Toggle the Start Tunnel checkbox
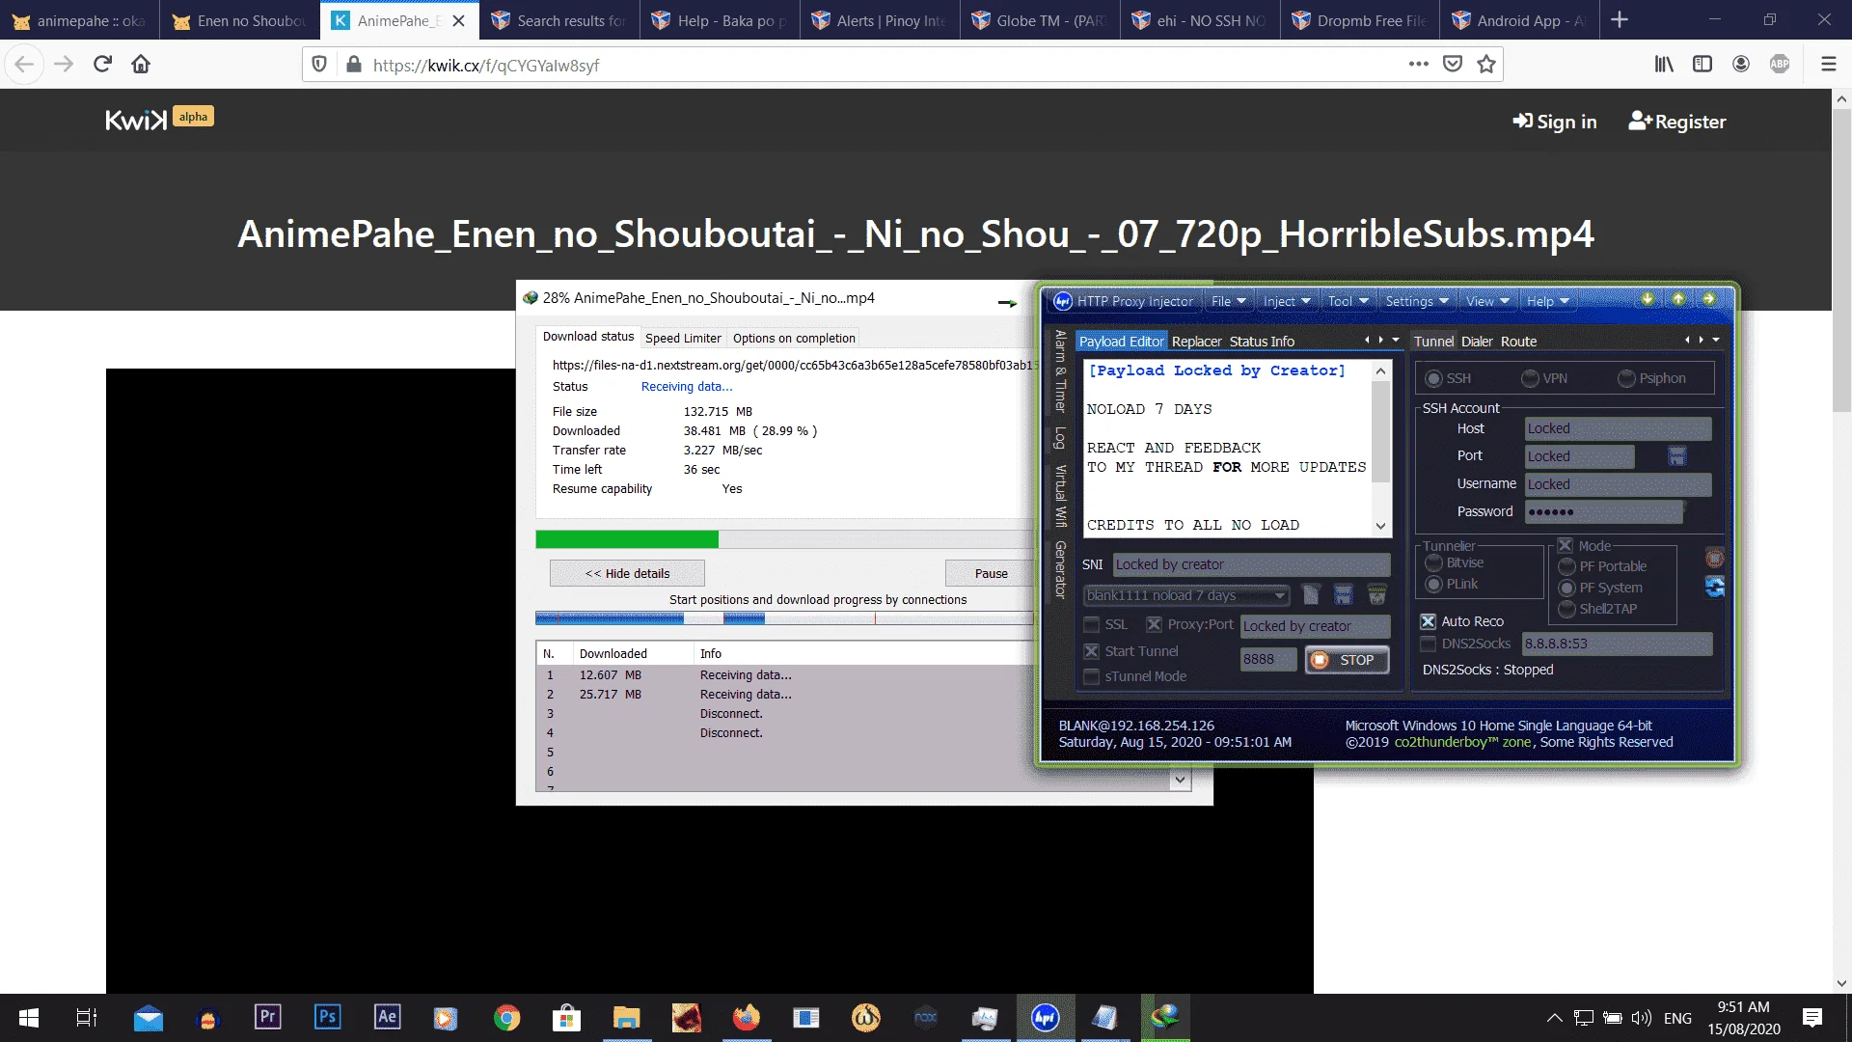This screenshot has height=1042, width=1852. pyautogui.click(x=1092, y=651)
